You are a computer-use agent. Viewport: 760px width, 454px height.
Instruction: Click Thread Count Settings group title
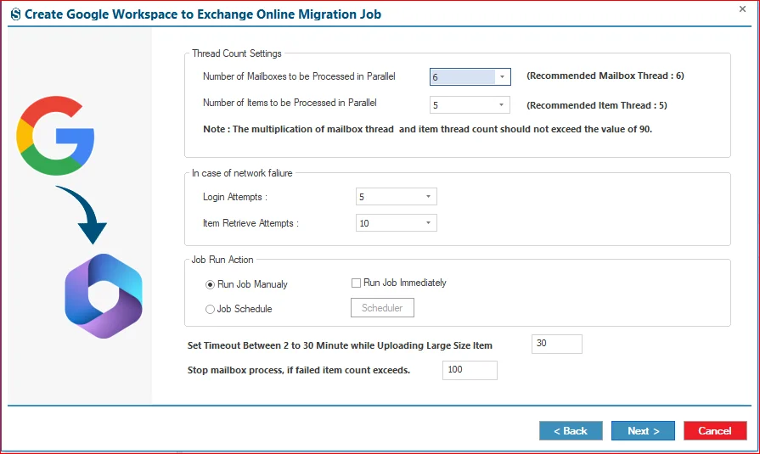coord(237,53)
